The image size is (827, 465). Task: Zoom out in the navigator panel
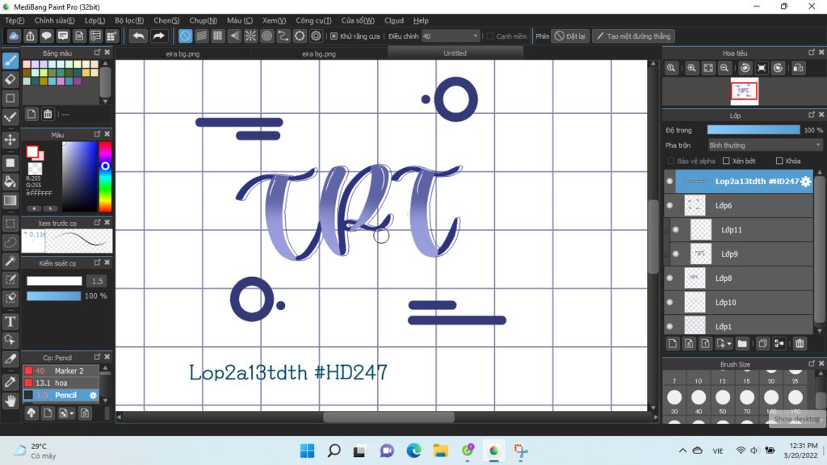(x=724, y=68)
